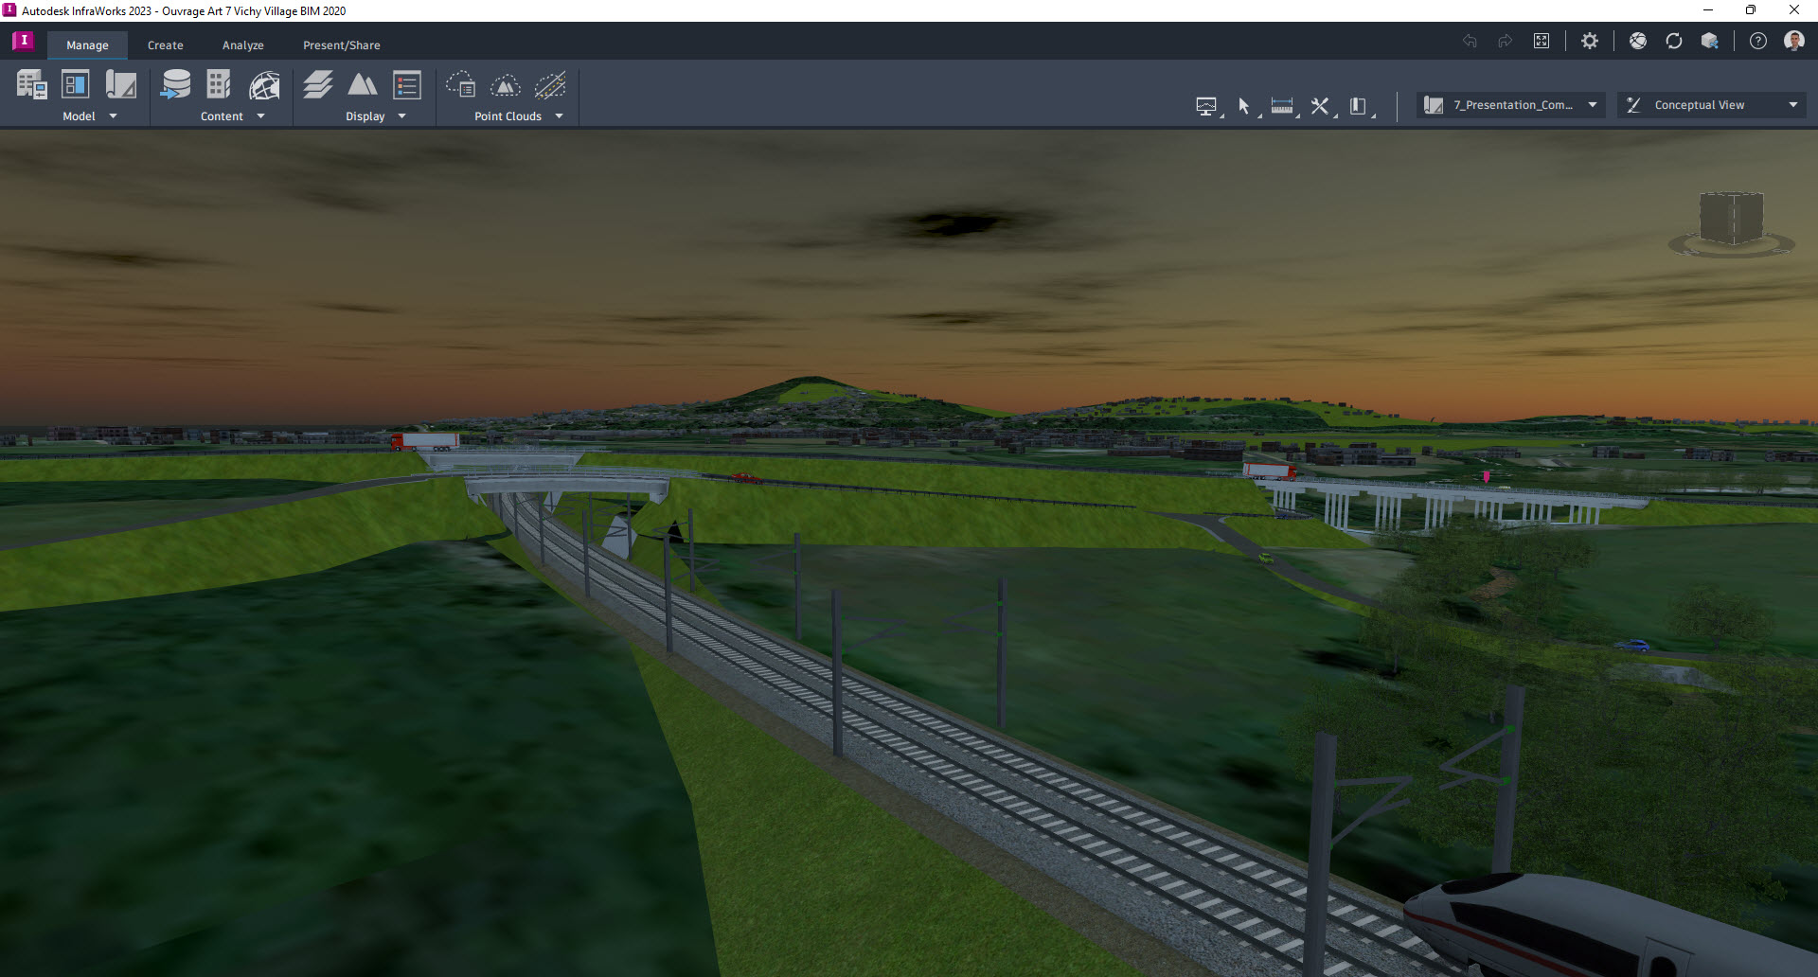This screenshot has height=977, width=1818.
Task: Click the terrain themes mountain icon
Action: tap(363, 85)
